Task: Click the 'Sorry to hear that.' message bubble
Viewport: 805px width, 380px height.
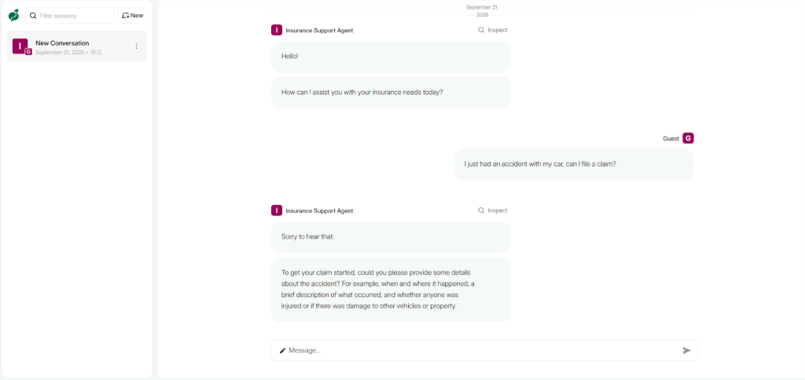Action: point(391,237)
